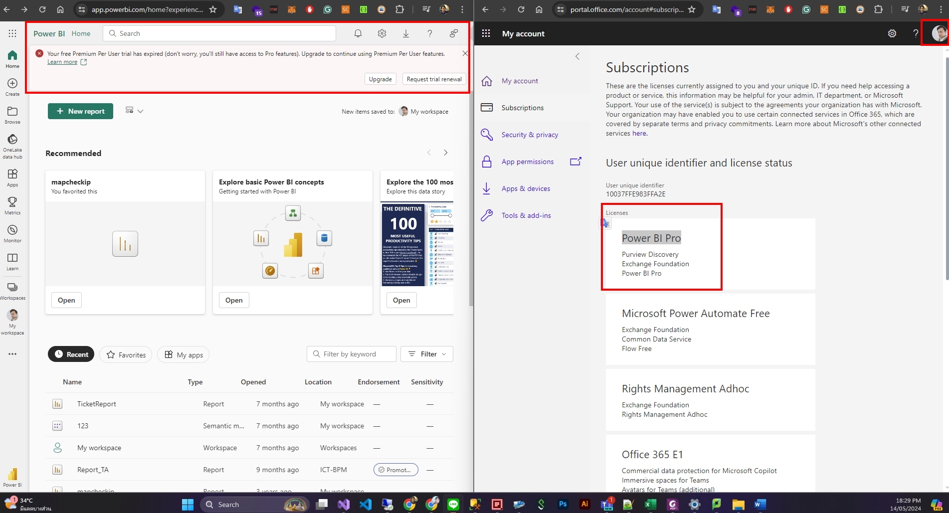Click the Power BI download icon
949x513 pixels.
406,33
